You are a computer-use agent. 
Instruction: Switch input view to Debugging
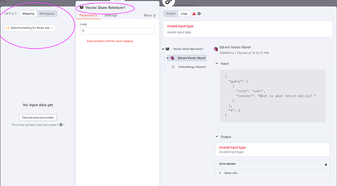click(x=47, y=14)
